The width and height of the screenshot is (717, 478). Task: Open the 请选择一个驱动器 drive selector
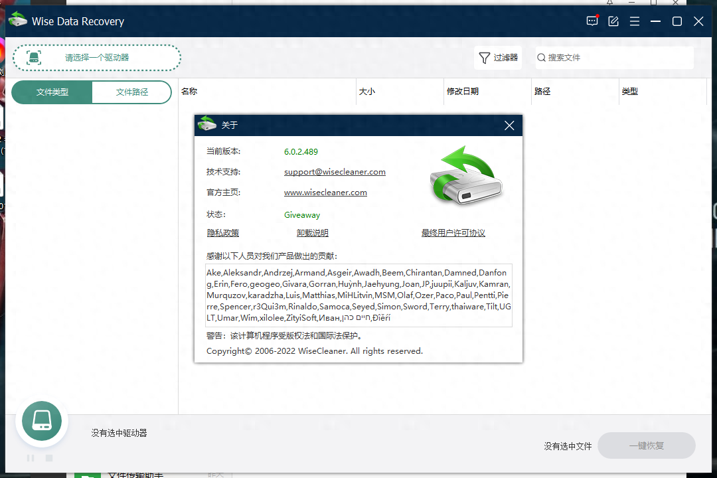pos(96,58)
